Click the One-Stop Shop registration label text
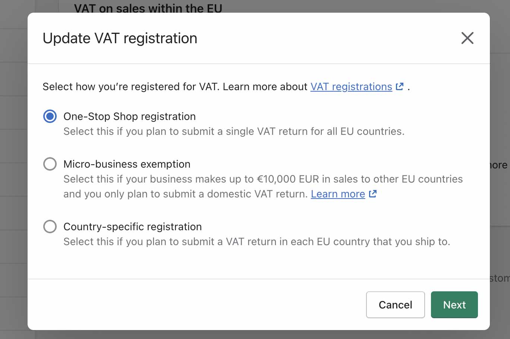 [129, 116]
